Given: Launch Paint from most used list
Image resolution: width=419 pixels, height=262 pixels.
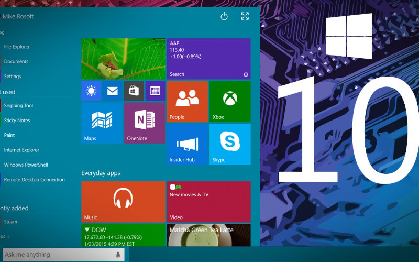Looking at the screenshot, I should coord(9,135).
